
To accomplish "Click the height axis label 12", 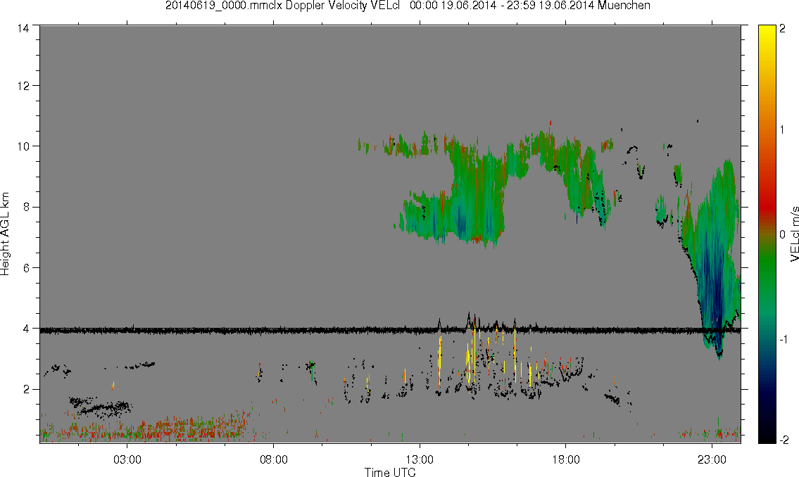I will point(23,86).
